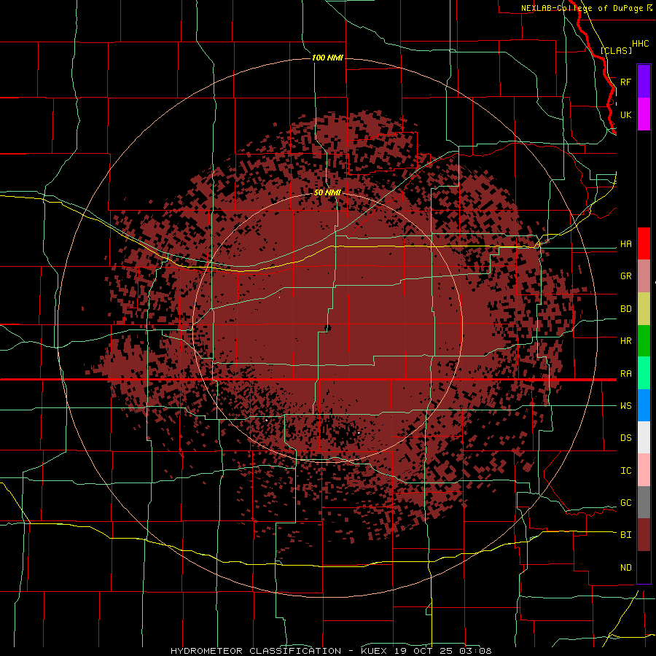
Task: Click the DS legend label
Action: point(625,438)
